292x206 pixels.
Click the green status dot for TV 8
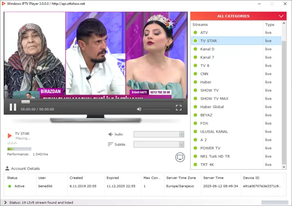pyautogui.click(x=195, y=65)
